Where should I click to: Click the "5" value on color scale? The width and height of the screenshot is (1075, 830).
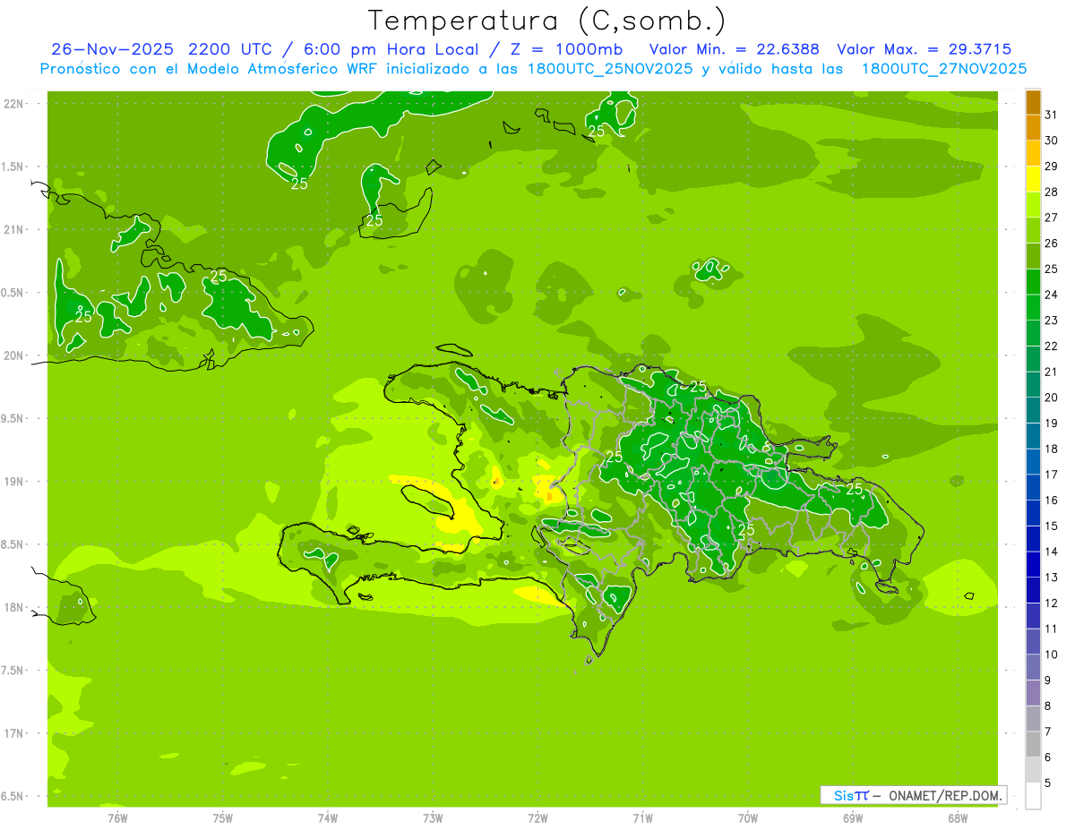click(1047, 783)
